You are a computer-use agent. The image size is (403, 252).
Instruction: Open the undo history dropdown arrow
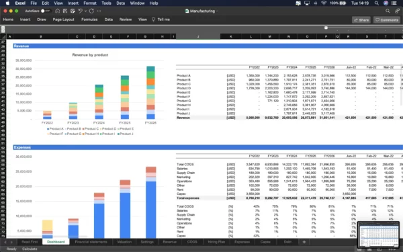tap(85, 11)
